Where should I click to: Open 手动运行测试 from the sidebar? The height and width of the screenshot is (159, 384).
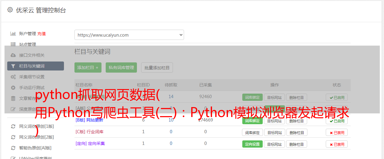pos(32,88)
